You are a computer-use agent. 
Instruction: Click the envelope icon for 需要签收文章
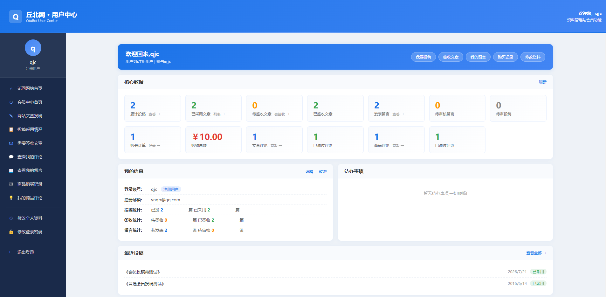[x=11, y=143]
